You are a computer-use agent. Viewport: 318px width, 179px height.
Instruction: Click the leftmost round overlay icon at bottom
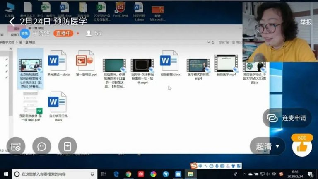16,146
